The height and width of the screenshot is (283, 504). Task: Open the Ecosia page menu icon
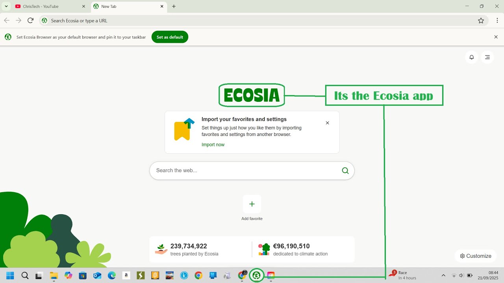pos(487,57)
